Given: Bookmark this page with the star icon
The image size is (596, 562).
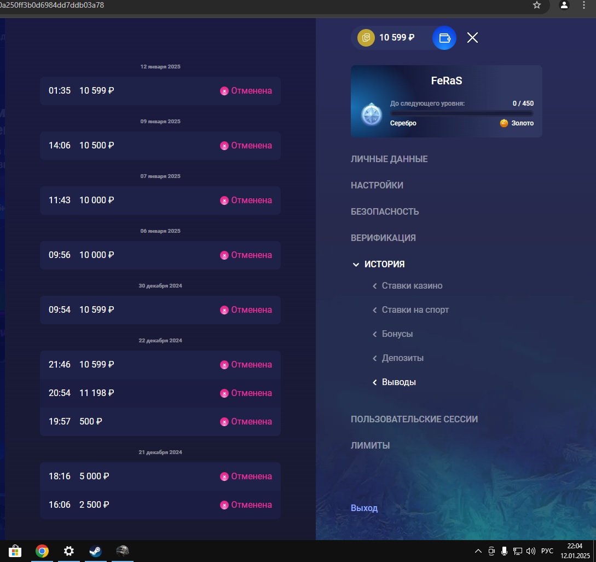Looking at the screenshot, I should 537,5.
